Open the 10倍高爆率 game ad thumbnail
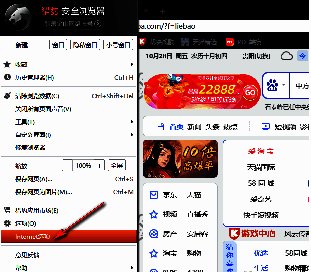Viewport: 311px width, 272px height. click(x=180, y=159)
